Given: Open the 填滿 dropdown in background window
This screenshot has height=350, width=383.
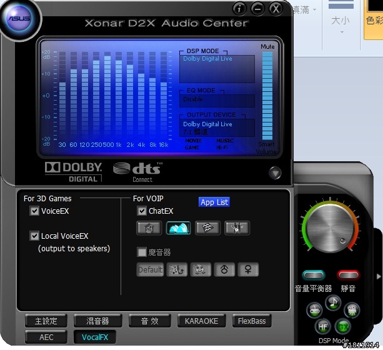Looking at the screenshot, I should tap(305, 10).
